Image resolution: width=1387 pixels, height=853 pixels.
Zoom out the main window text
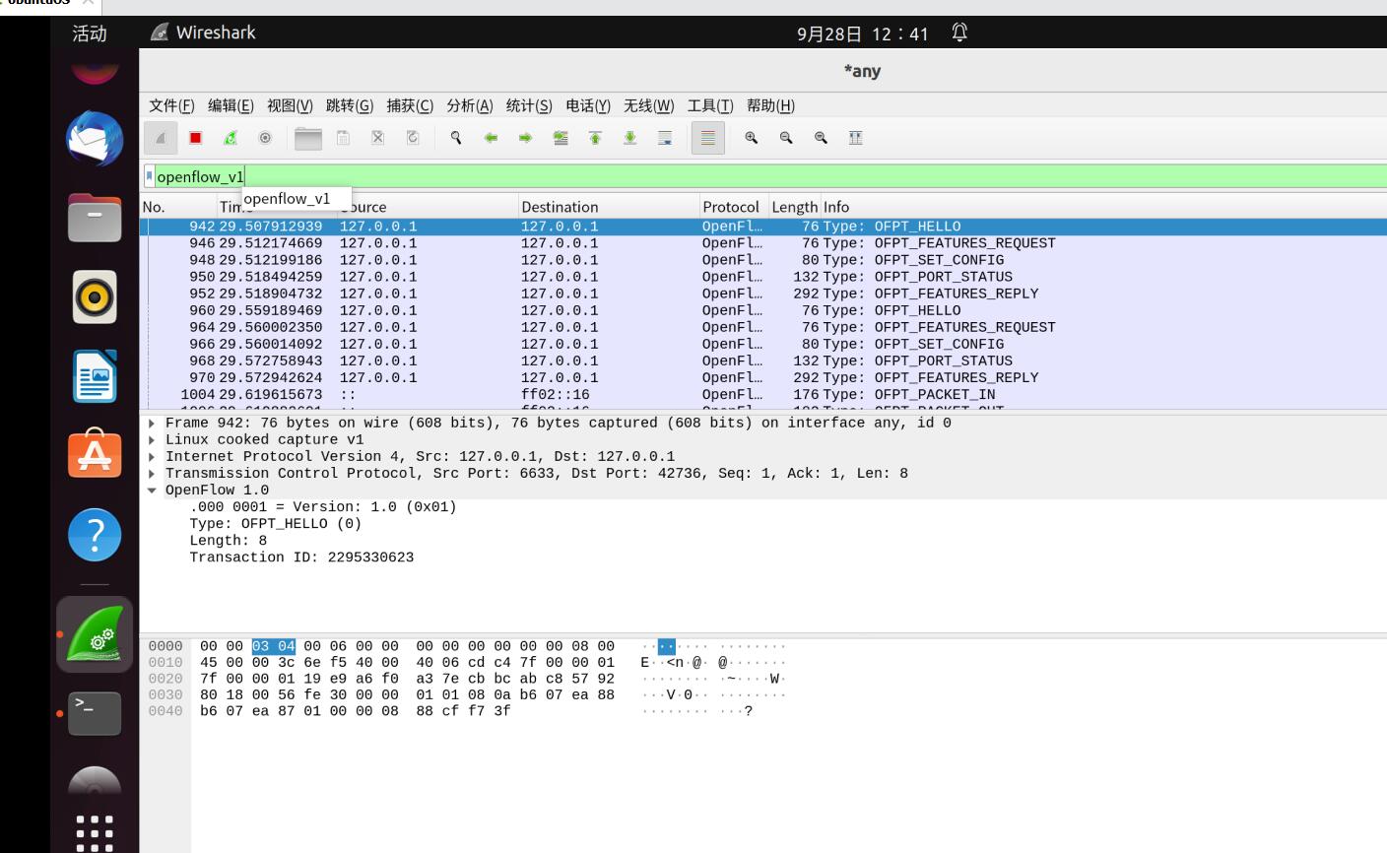[x=786, y=138]
